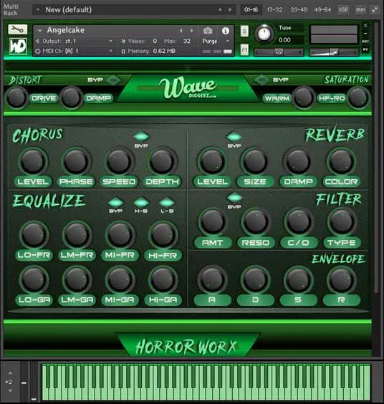Click the Saturation HF-RO knob

tap(358, 98)
